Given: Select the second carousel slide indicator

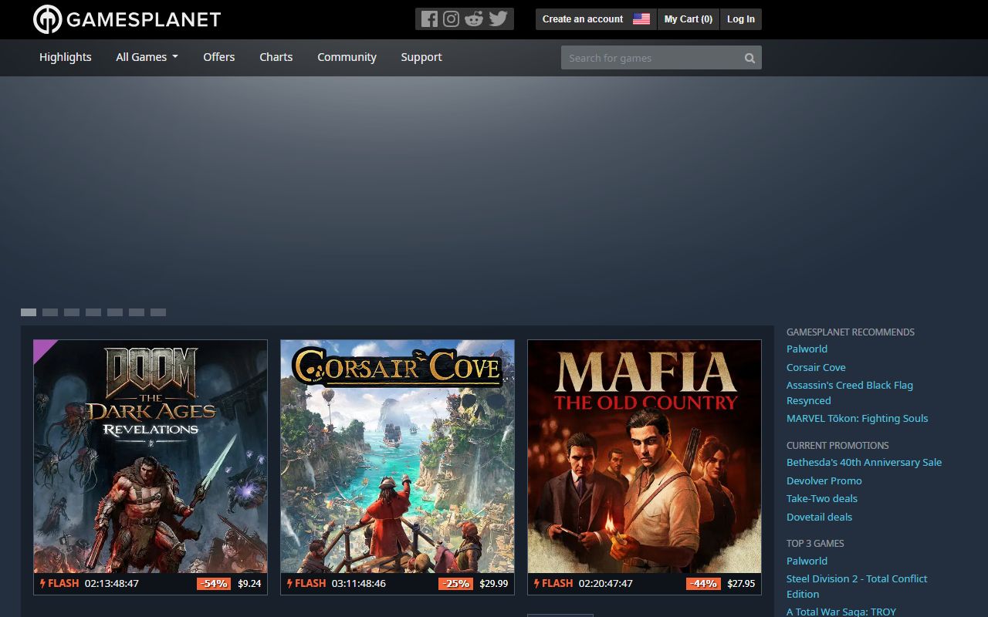Looking at the screenshot, I should pos(50,312).
